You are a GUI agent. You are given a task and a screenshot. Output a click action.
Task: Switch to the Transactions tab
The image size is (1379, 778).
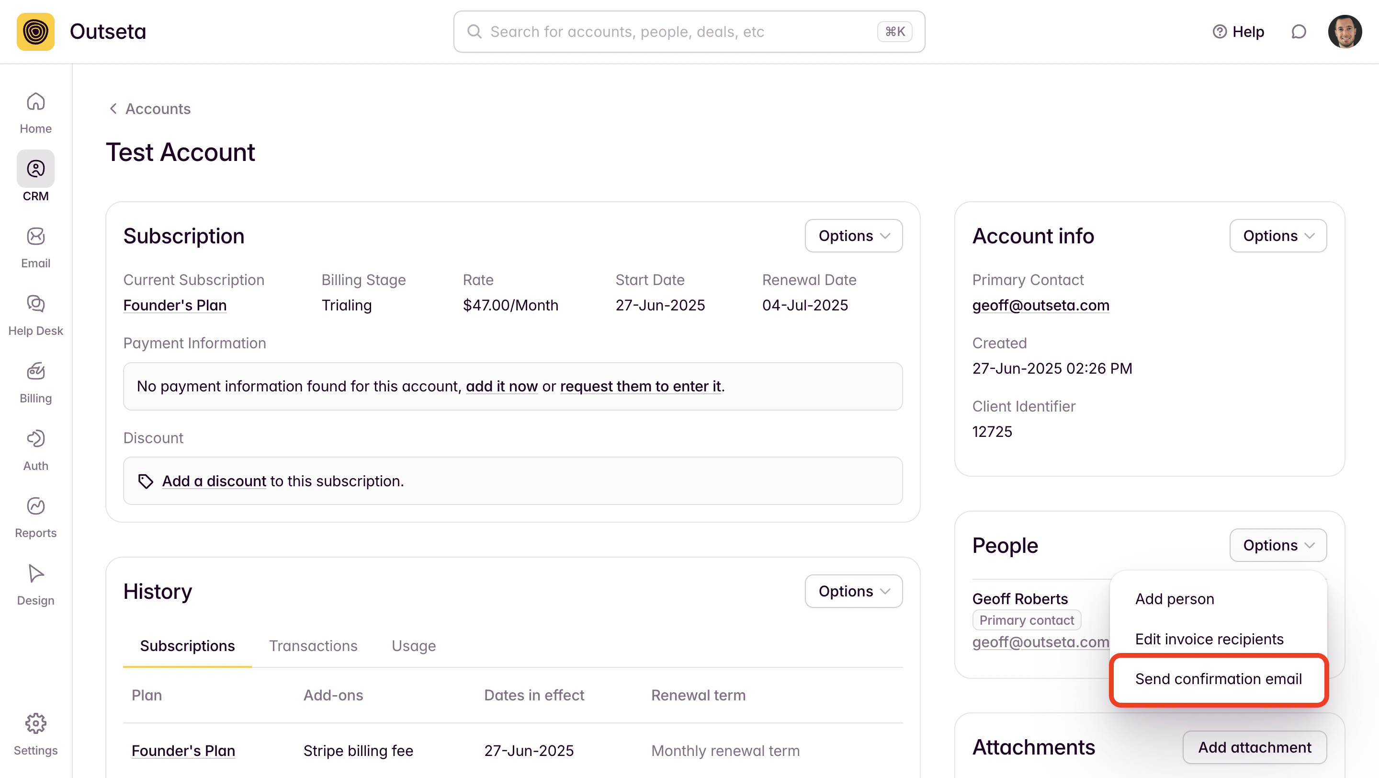[x=313, y=646]
